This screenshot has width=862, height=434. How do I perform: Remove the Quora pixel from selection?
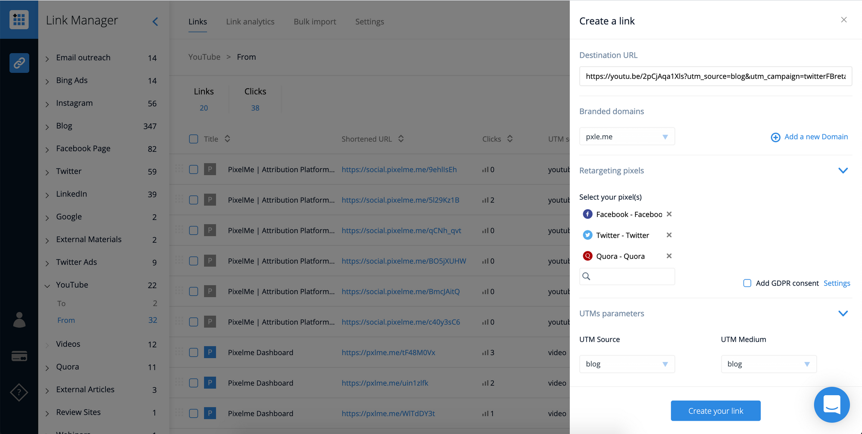[x=669, y=256]
